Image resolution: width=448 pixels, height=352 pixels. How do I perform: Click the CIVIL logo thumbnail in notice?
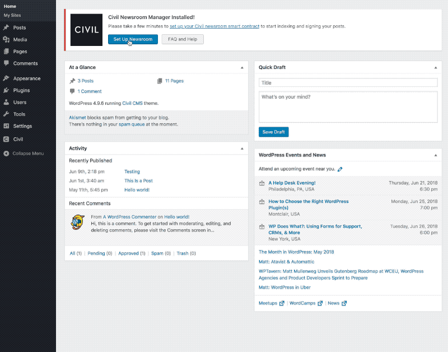pos(86,30)
